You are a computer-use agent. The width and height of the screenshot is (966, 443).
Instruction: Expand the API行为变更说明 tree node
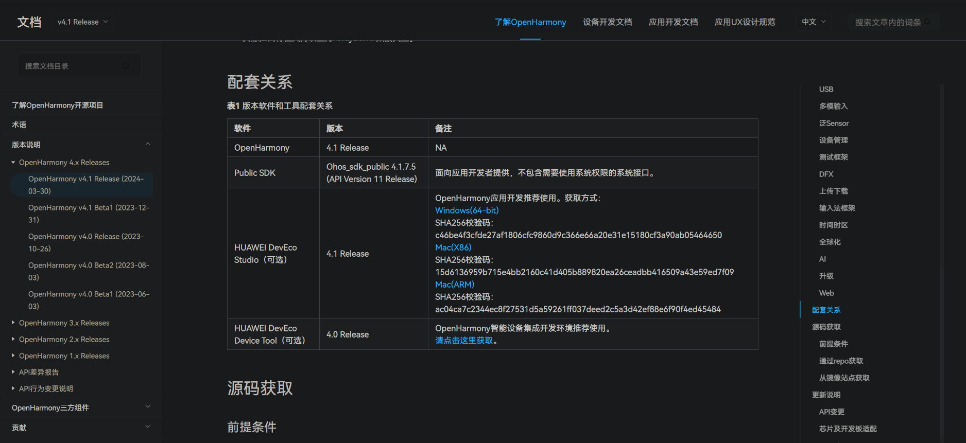coord(13,388)
